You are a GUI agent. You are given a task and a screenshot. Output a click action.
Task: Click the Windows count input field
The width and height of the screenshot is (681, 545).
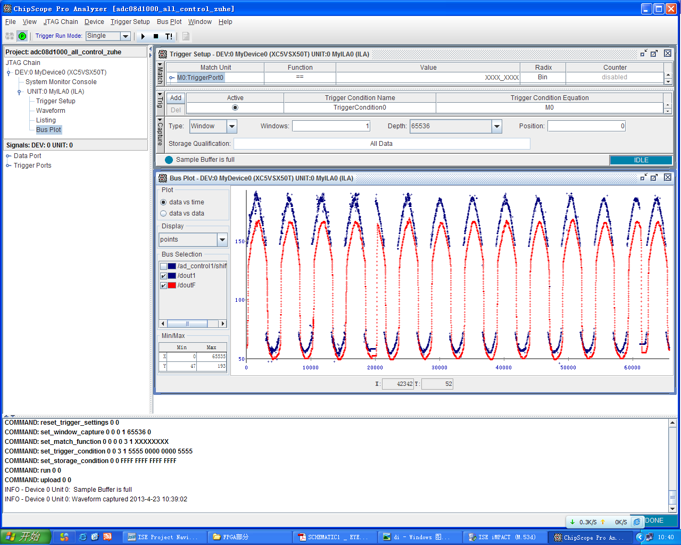(331, 126)
